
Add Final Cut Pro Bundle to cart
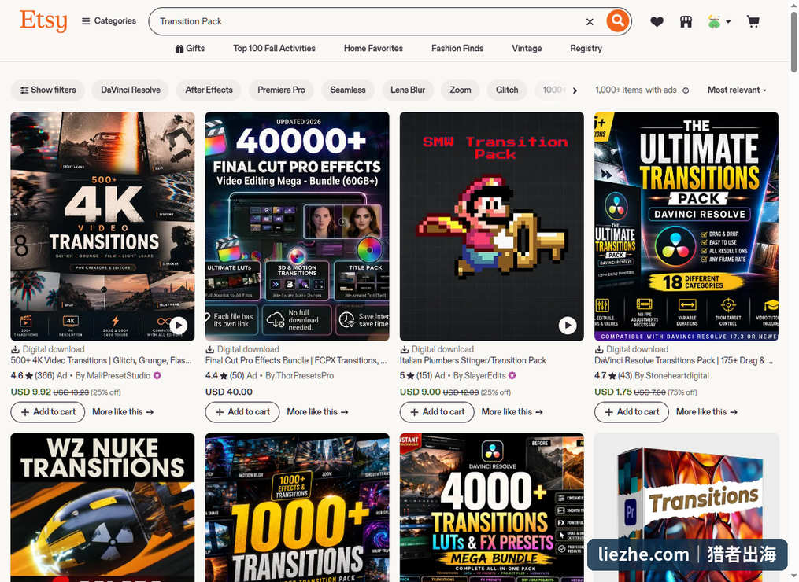pyautogui.click(x=242, y=412)
